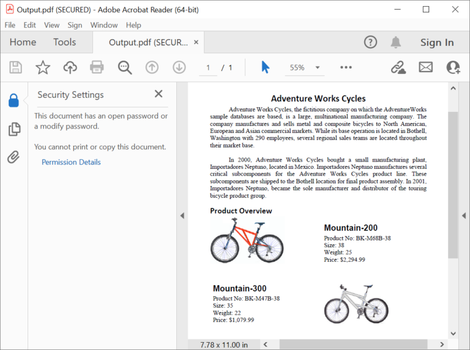Open the 55% zoom dropdown

tap(318, 67)
